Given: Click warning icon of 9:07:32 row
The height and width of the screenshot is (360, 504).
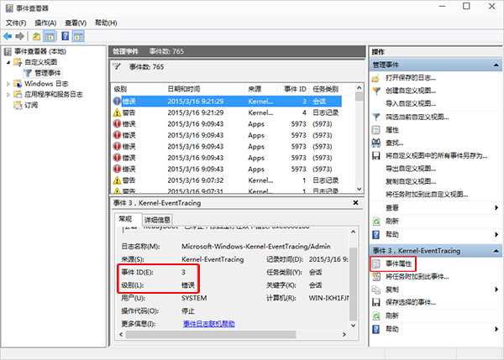Looking at the screenshot, I should 117,180.
